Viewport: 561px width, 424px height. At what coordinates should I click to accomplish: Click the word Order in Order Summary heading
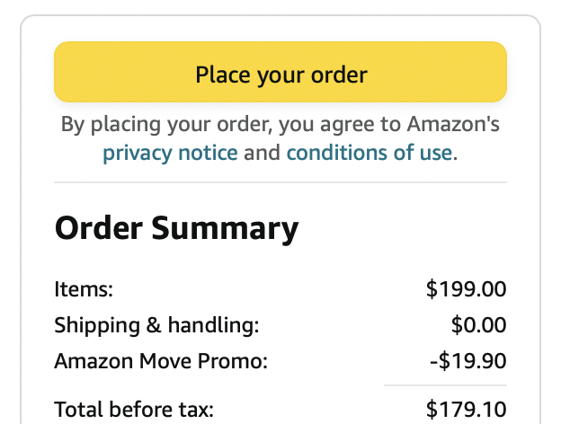click(98, 229)
